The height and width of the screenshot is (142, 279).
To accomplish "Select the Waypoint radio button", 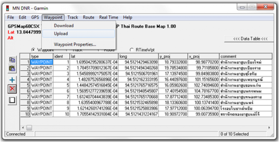I will [33, 50].
